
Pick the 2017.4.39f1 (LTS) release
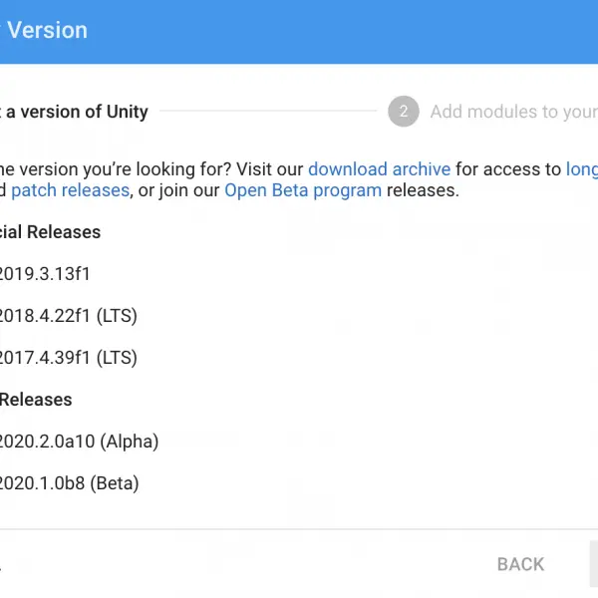coord(69,358)
